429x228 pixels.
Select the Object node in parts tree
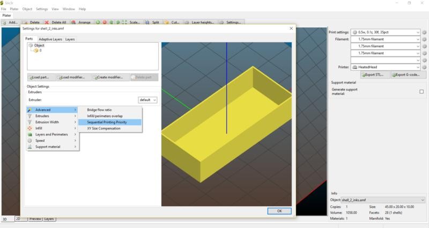[x=39, y=45]
